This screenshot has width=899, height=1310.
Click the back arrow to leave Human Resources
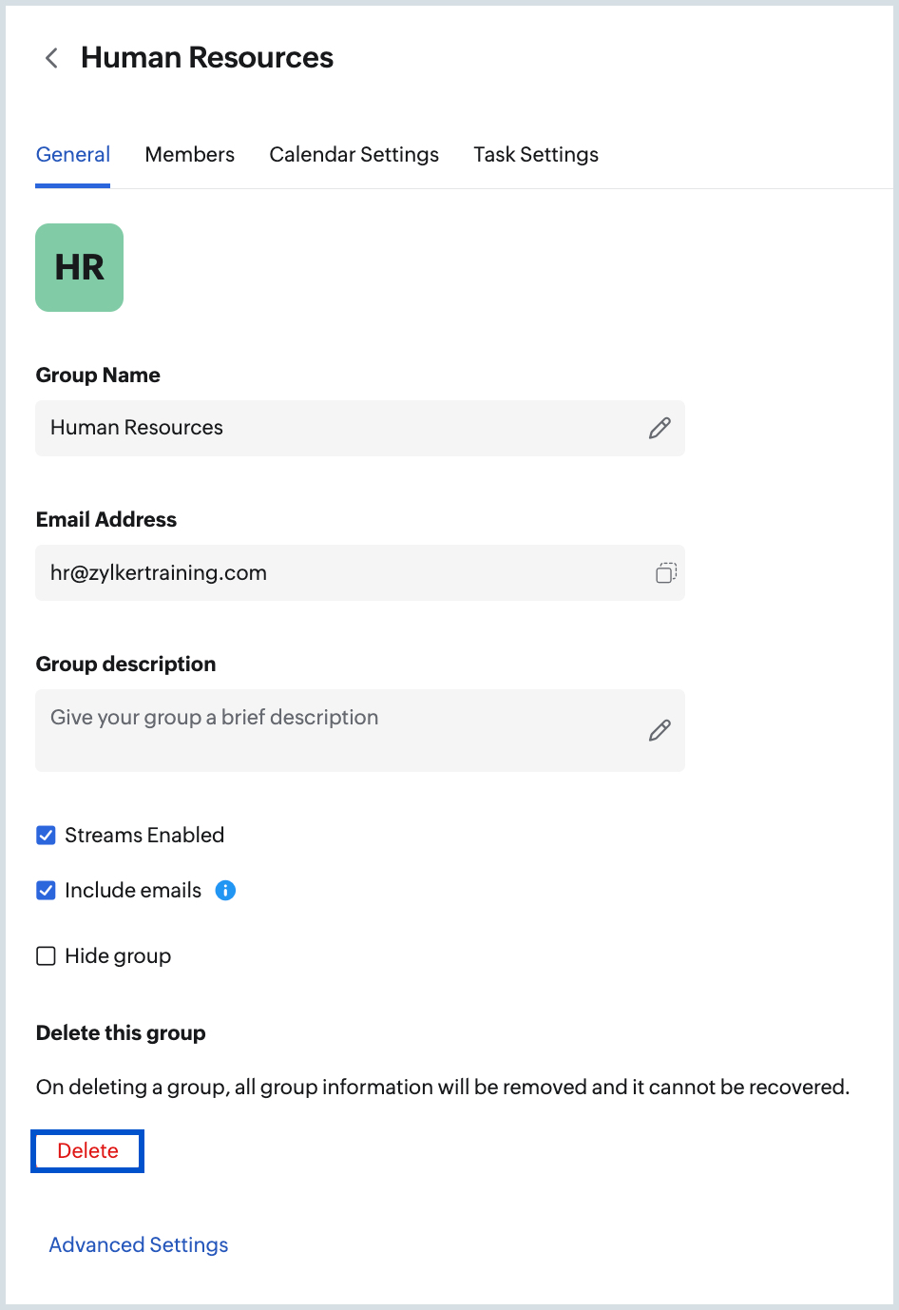point(50,58)
